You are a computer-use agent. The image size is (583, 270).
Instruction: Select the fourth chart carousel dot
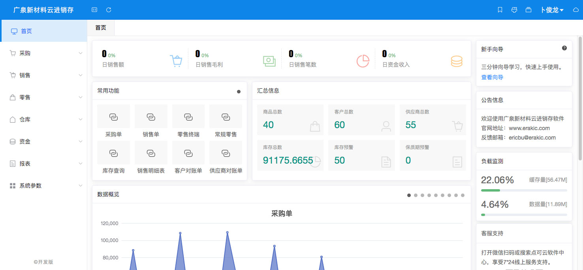click(429, 195)
